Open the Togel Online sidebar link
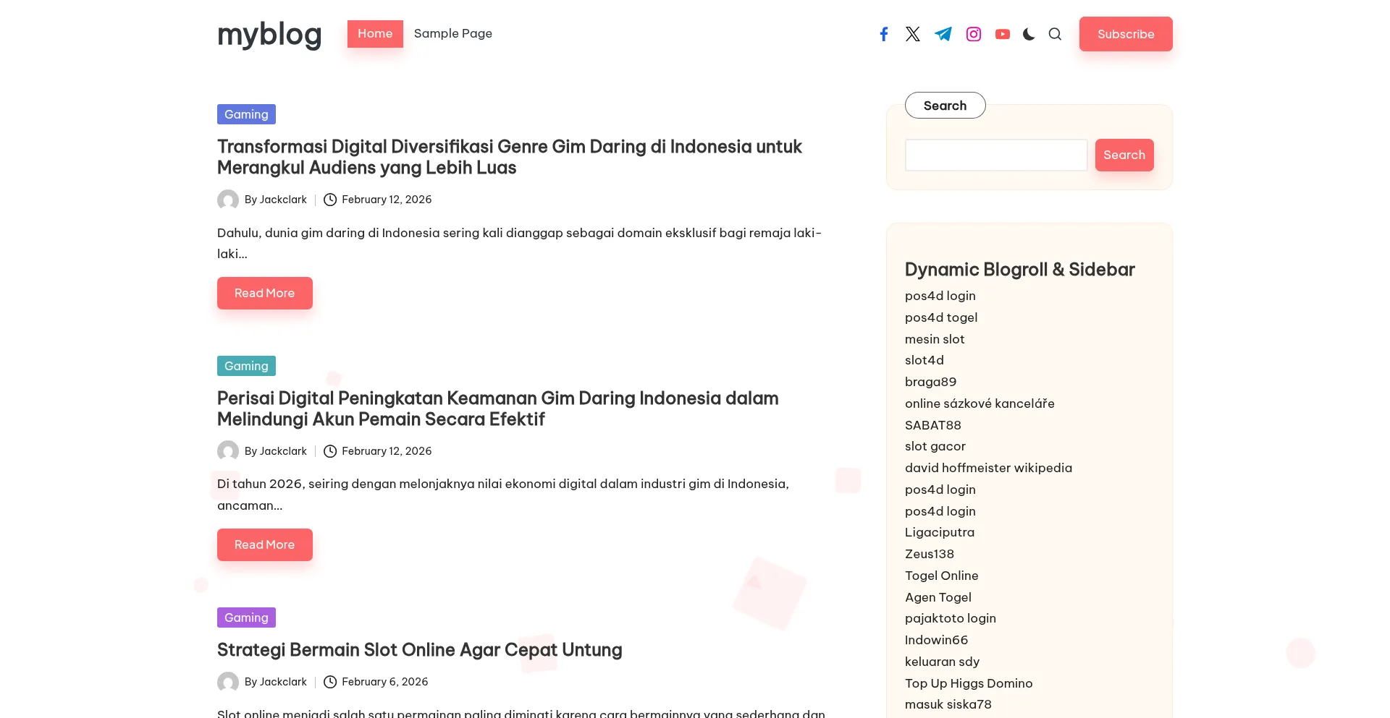This screenshot has height=718, width=1390. click(x=942, y=576)
